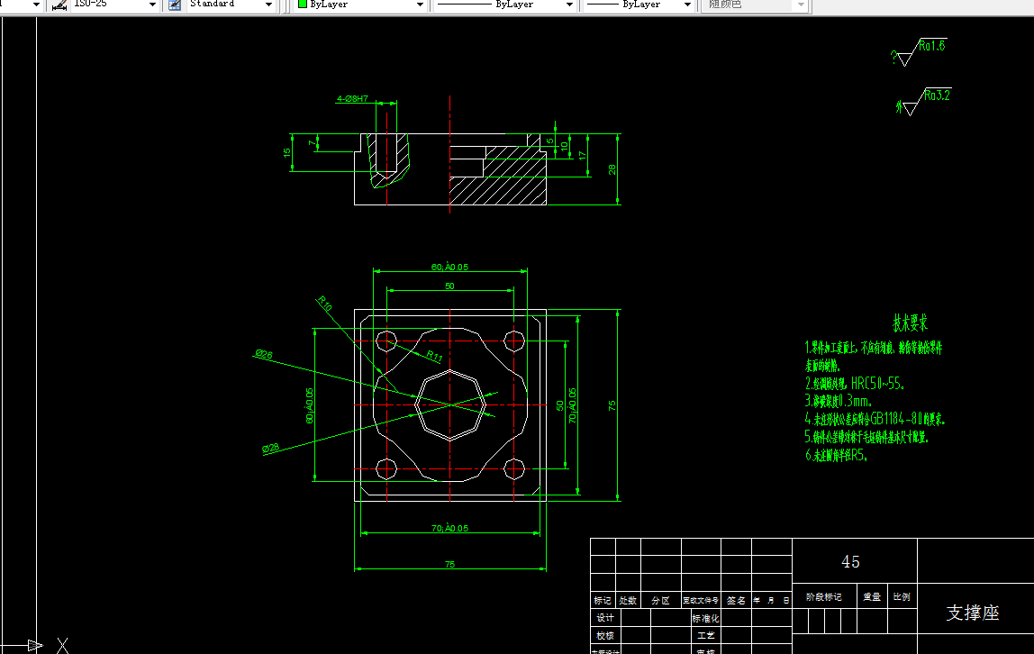Click the green ByLayer color swatch
The width and height of the screenshot is (1034, 654).
click(303, 4)
